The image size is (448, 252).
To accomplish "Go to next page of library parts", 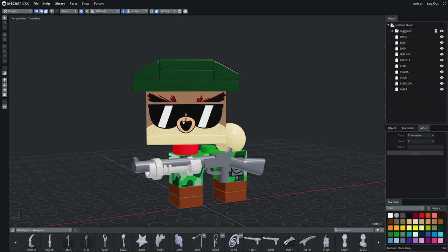I will (378, 242).
